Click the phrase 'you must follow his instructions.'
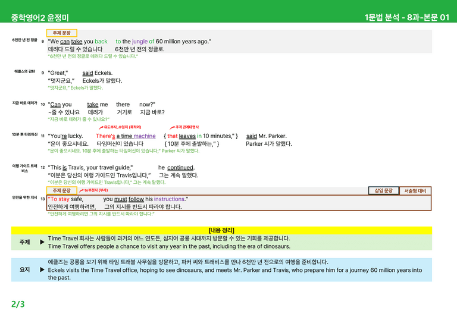 pyautogui.click(x=146, y=199)
